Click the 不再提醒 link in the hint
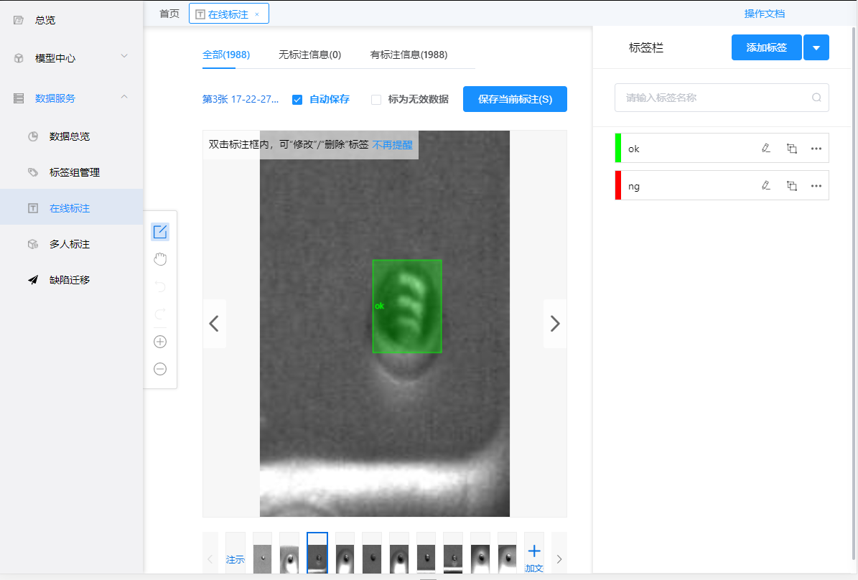Viewport: 858px width, 580px height. pos(392,145)
